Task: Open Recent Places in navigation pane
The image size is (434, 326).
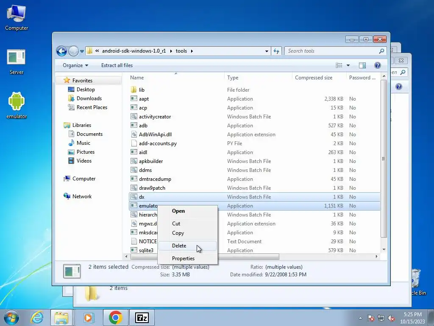Action: click(92, 107)
